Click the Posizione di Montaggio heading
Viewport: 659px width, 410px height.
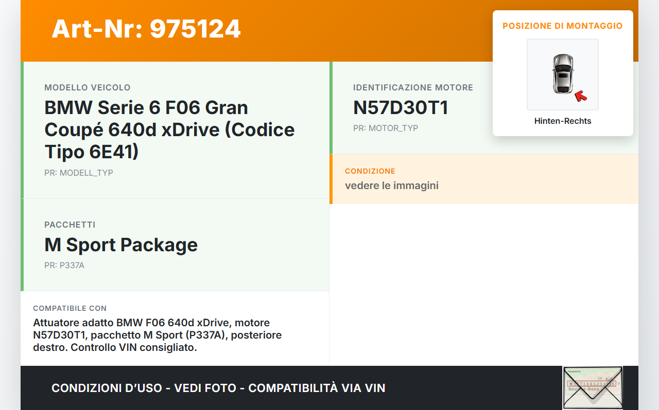tap(563, 26)
